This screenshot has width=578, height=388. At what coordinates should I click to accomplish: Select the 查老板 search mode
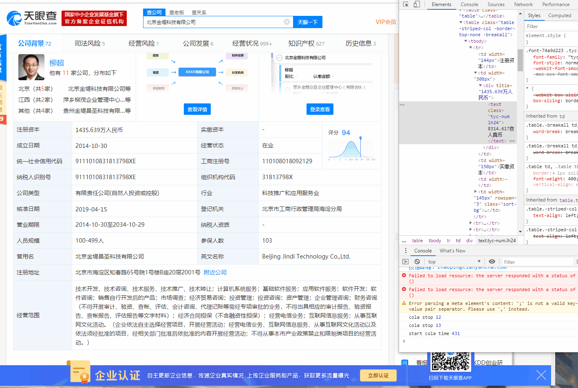point(176,13)
